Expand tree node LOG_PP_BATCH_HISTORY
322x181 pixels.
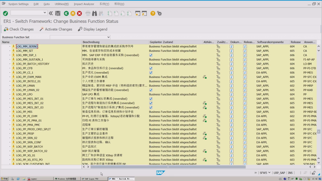pos(10,64)
